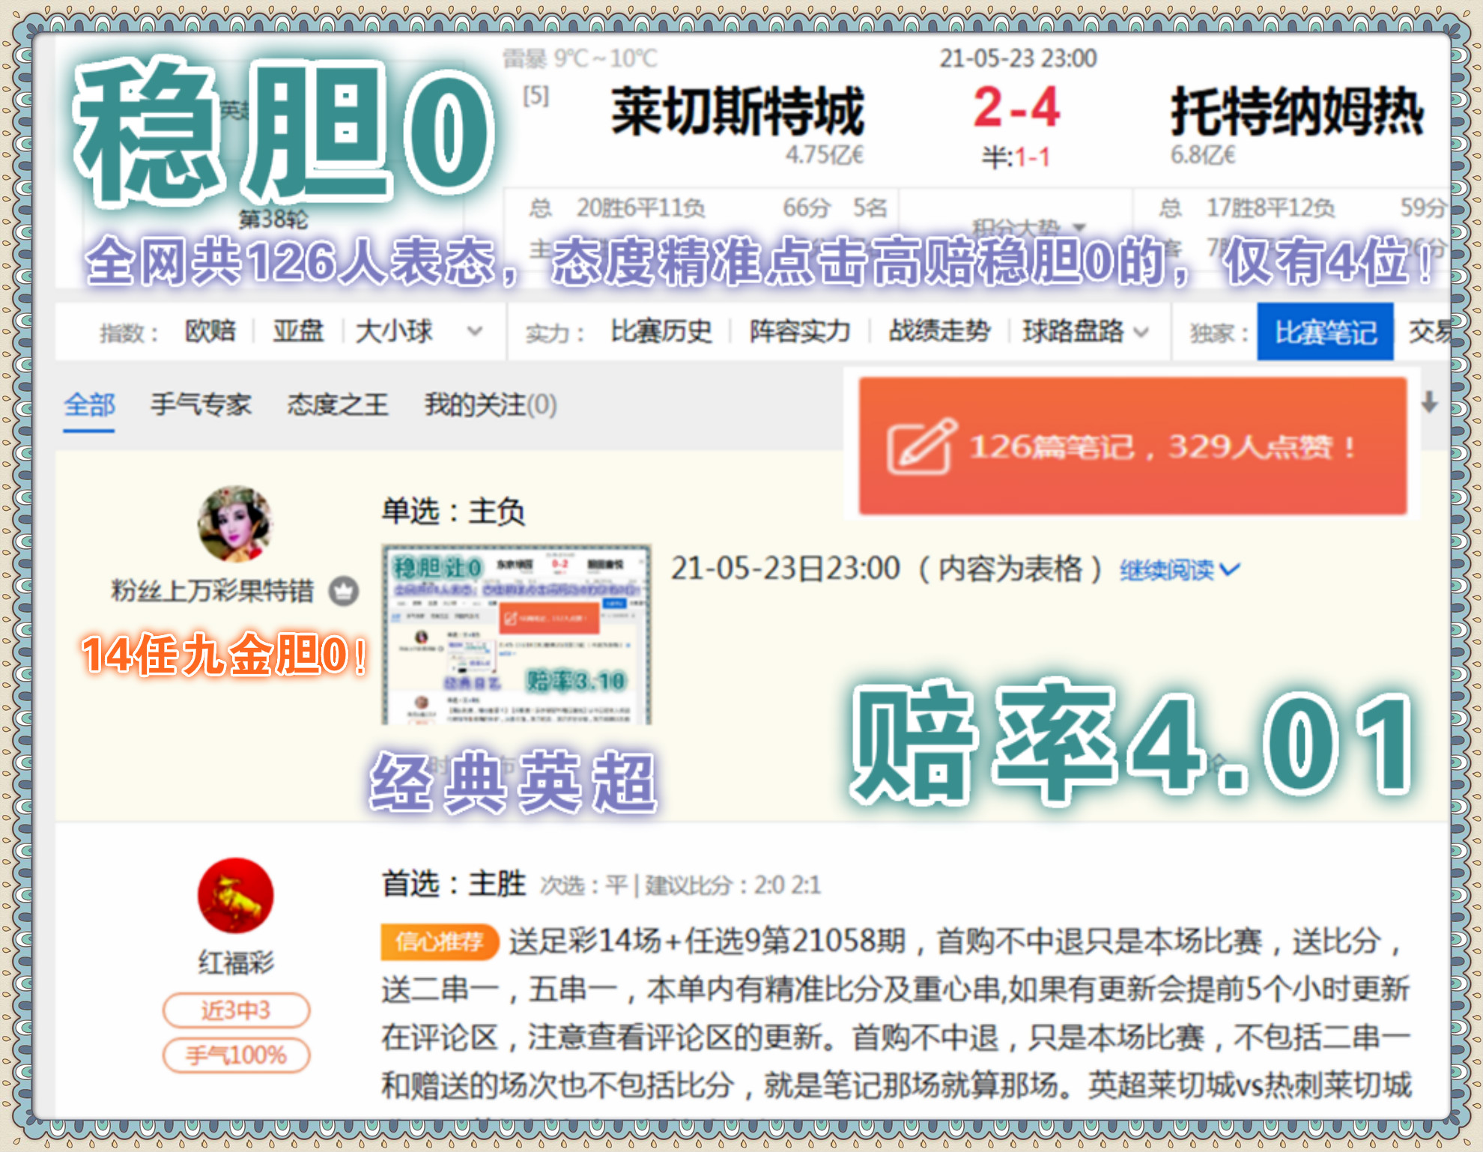Open the 比赛历史 section
Screen dimensions: 1483x1152
click(661, 331)
